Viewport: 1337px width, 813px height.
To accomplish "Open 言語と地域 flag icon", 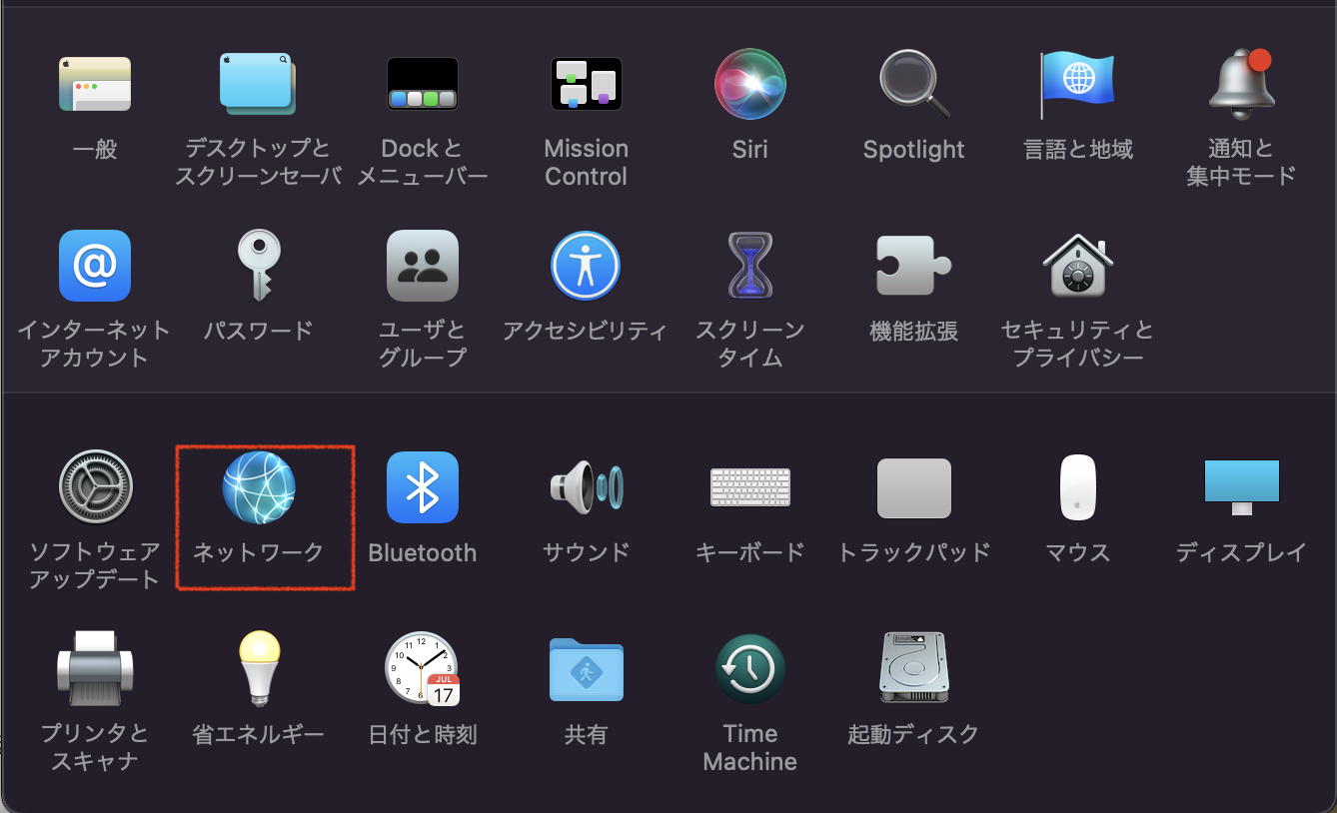I will click(1078, 84).
